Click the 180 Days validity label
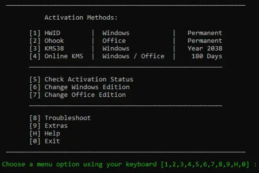 click(207, 56)
